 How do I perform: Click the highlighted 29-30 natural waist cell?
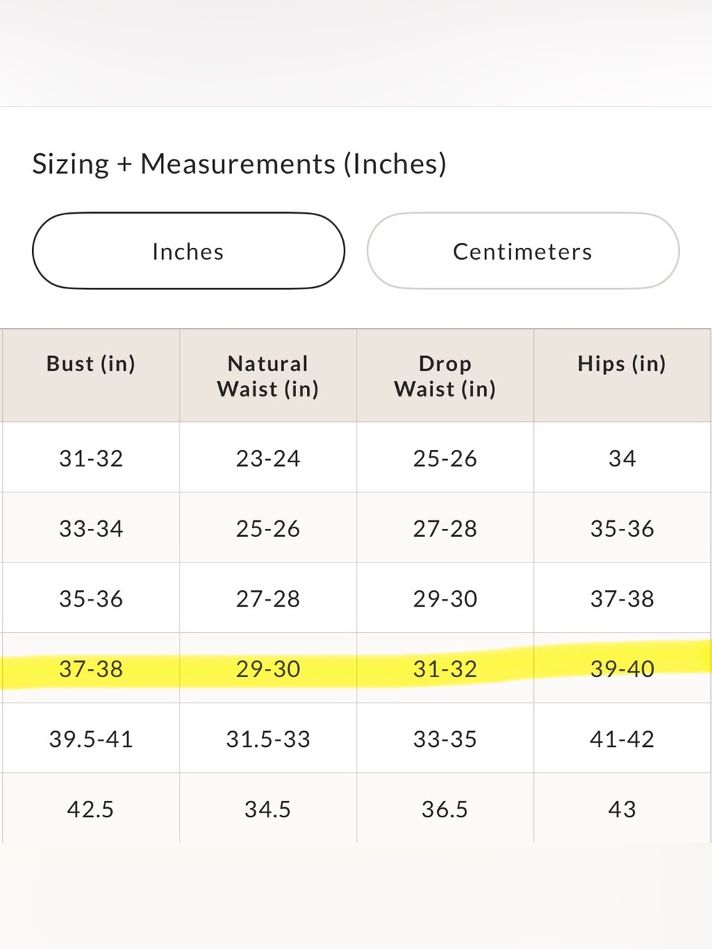coord(268,669)
